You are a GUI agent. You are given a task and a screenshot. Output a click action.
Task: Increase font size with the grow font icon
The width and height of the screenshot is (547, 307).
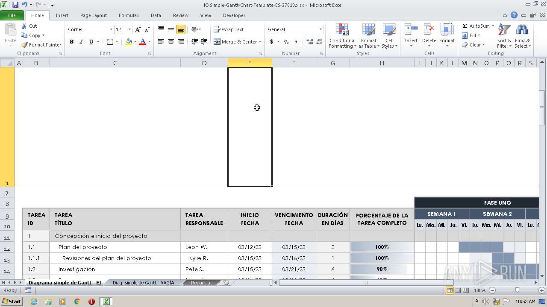(x=138, y=29)
